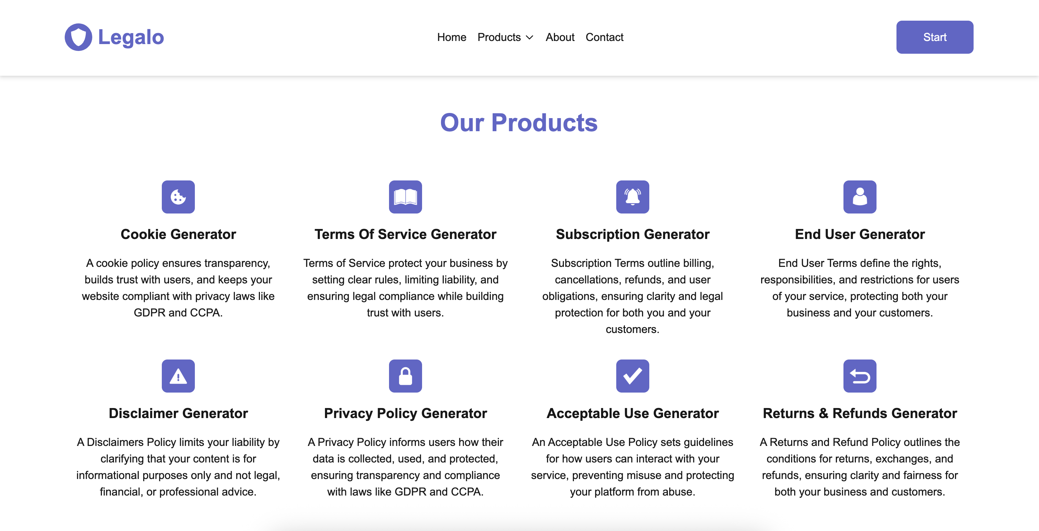Click the open book Terms of Service icon
1039x531 pixels.
[x=405, y=197]
